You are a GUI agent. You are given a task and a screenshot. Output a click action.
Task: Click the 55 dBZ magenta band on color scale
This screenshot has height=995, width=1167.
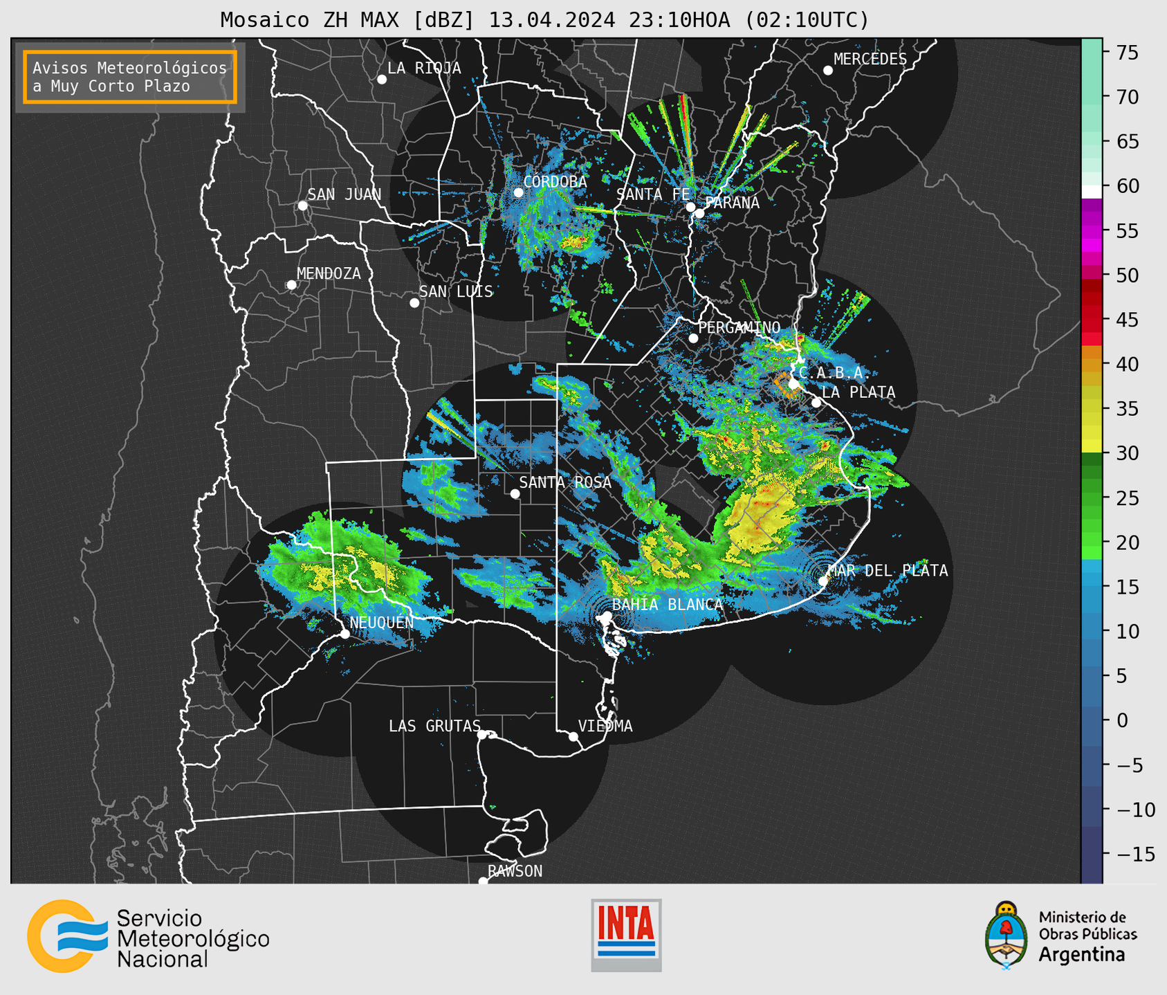pyautogui.click(x=1092, y=230)
